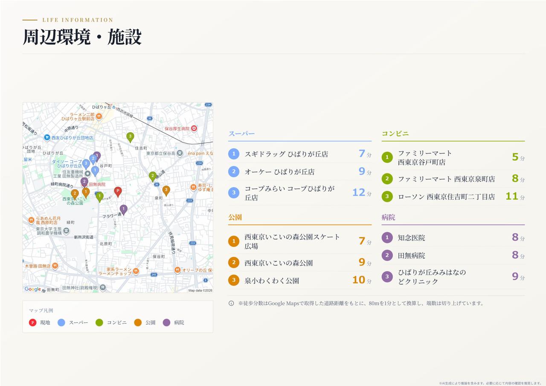The height and width of the screenshot is (386, 546).
Task: Click the number 1 badge beside 知念医院
Action: (387, 237)
